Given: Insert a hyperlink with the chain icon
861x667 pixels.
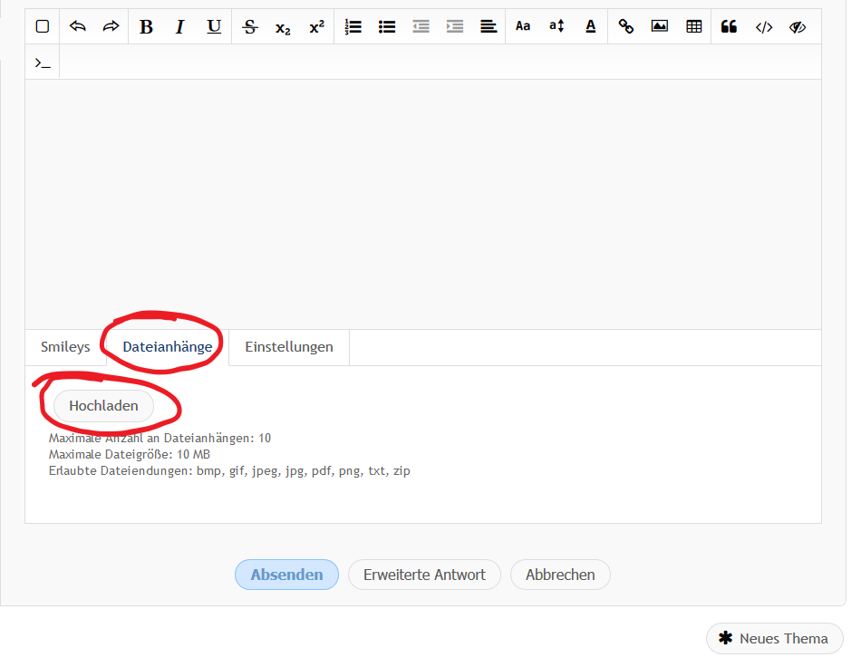Looking at the screenshot, I should pos(625,27).
